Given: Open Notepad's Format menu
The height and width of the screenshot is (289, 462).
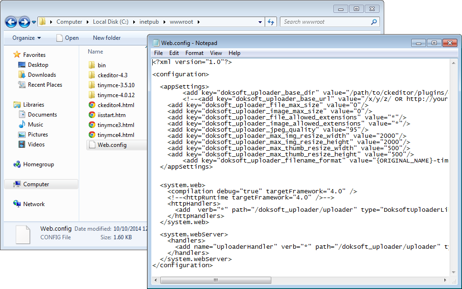Looking at the screenshot, I should coord(194,53).
